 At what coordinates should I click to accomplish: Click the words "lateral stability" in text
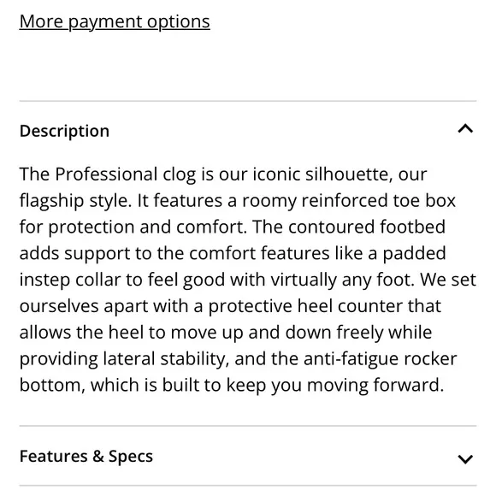164,359
